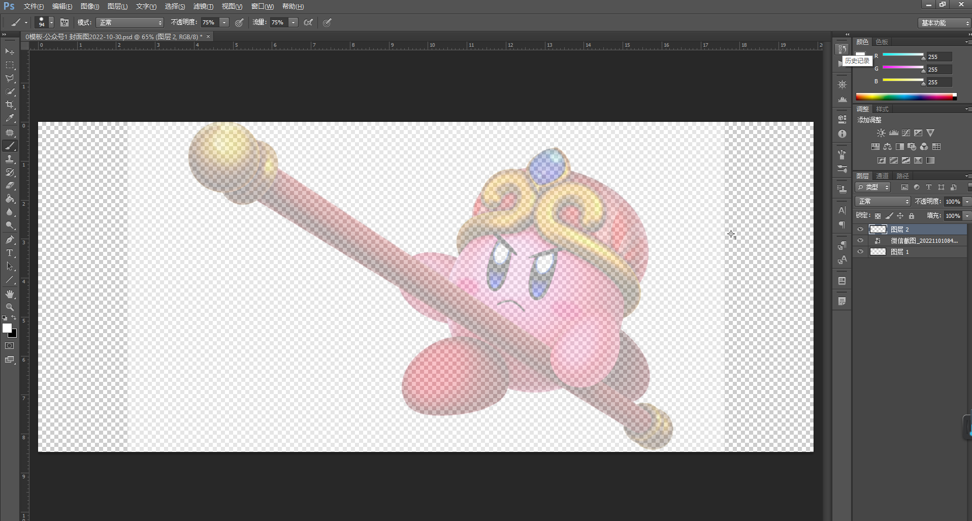972x521 pixels.
Task: Open flow slider dropdown arrow
Action: pyautogui.click(x=293, y=22)
